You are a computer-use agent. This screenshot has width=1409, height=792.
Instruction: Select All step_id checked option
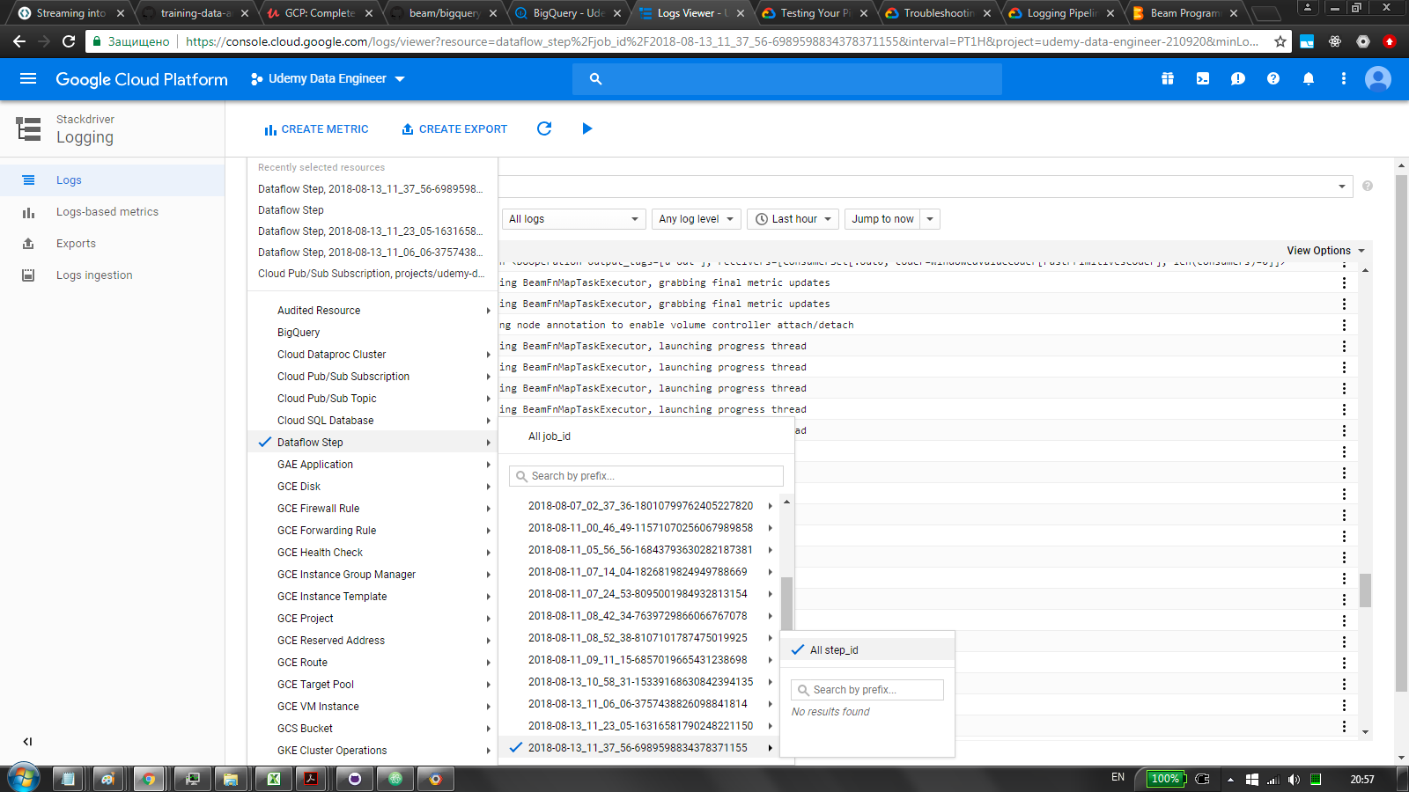coord(867,650)
